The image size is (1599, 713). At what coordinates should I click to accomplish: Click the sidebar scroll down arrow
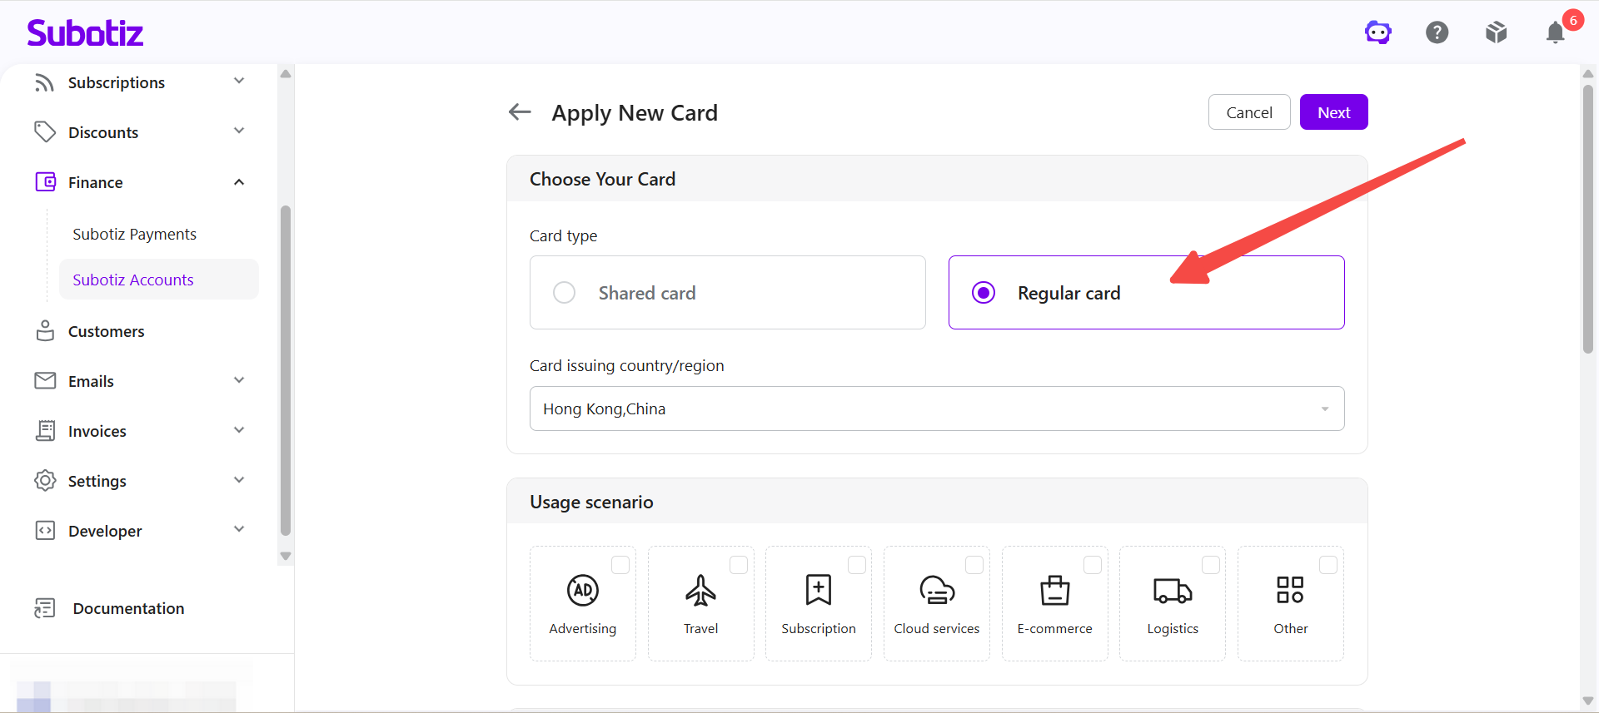click(286, 556)
